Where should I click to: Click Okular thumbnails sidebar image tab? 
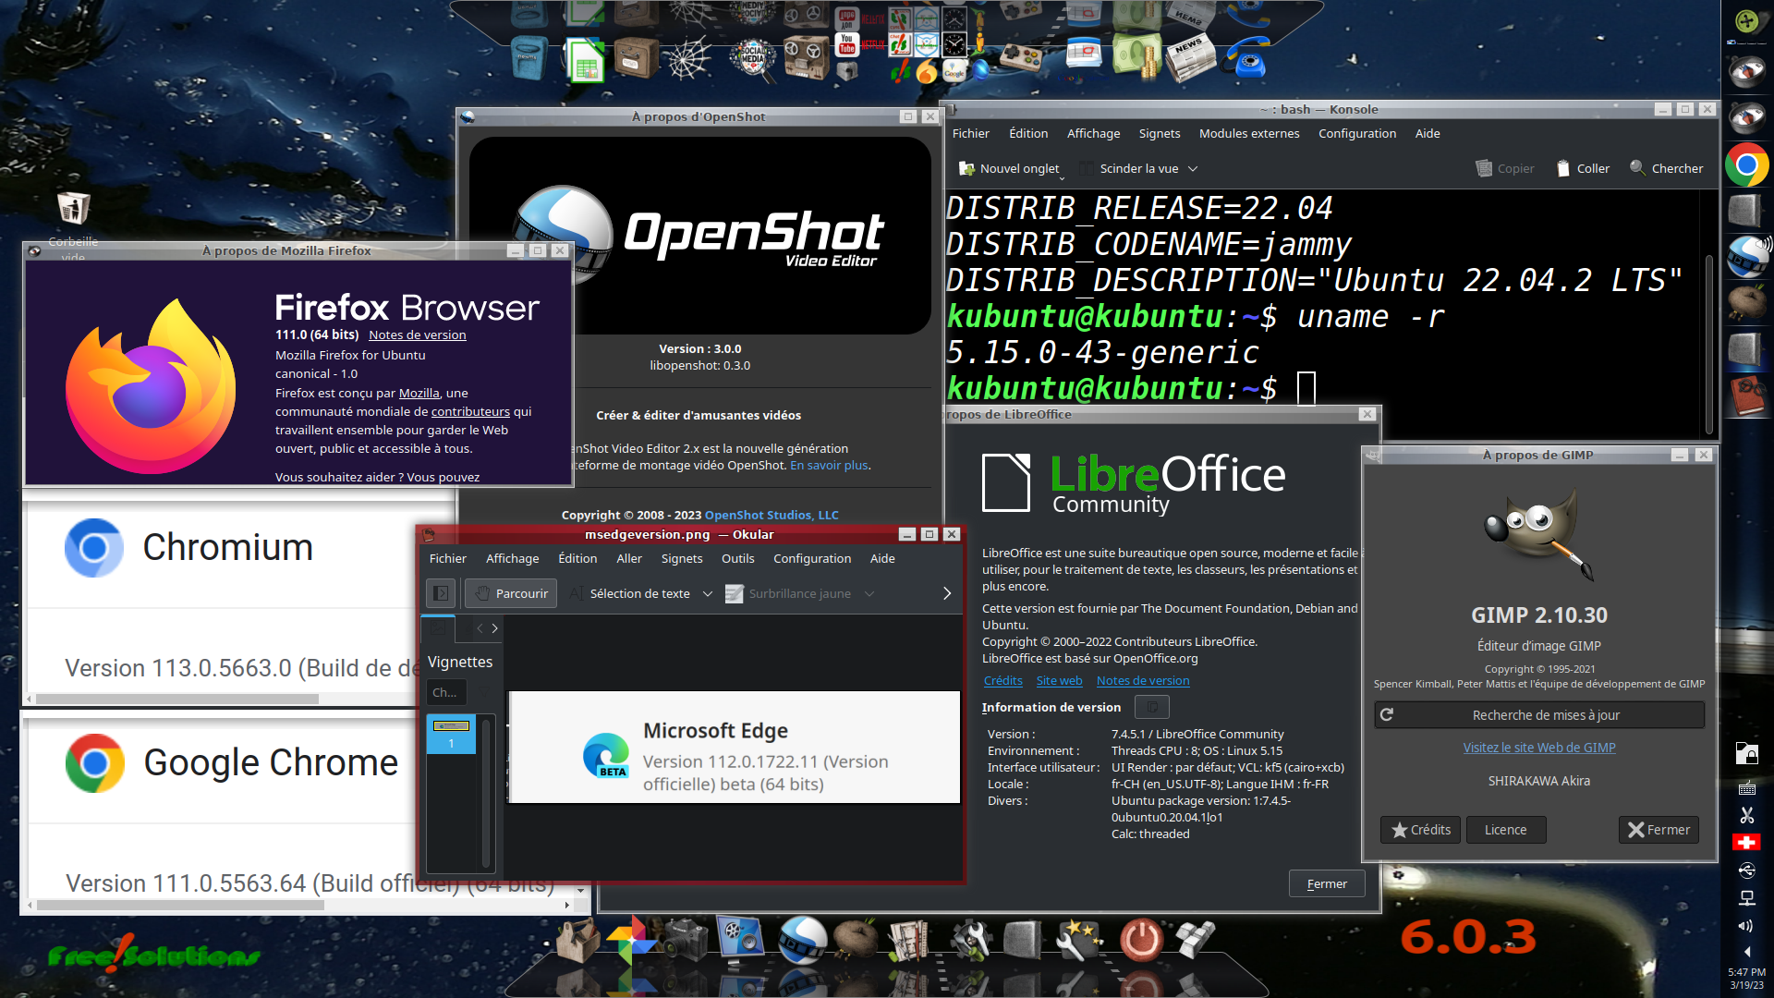coord(438,628)
